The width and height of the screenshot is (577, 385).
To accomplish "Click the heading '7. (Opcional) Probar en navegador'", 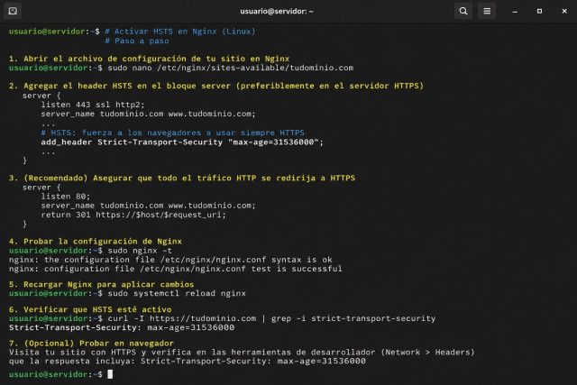I will [91, 344].
